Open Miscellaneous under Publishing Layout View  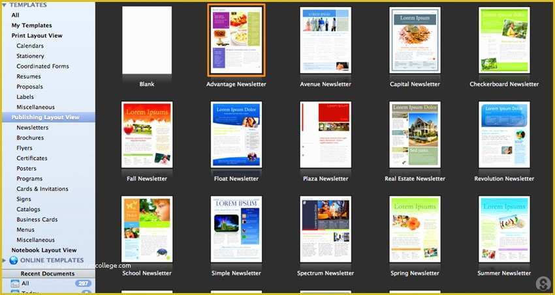pyautogui.click(x=35, y=240)
